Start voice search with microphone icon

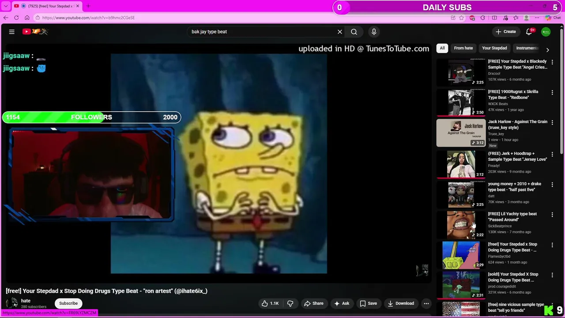point(374,32)
